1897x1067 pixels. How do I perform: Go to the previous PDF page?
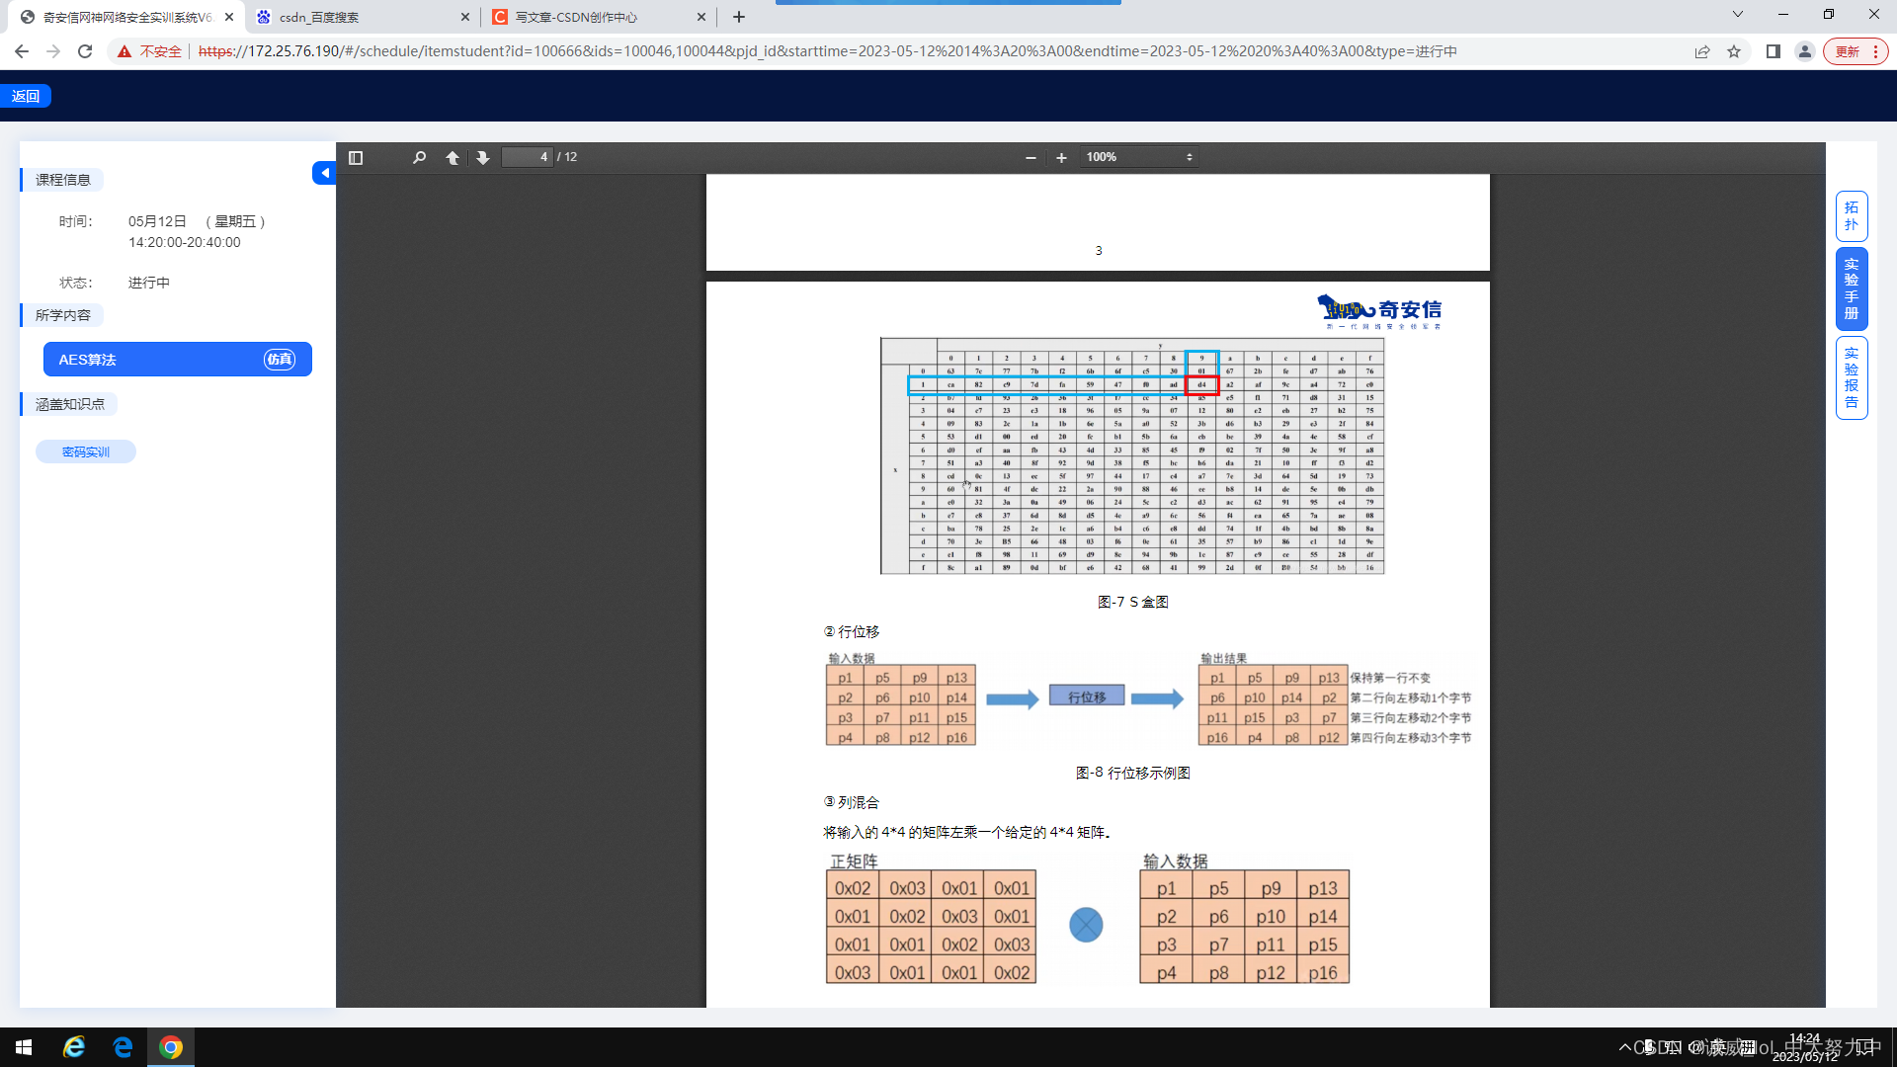point(453,157)
